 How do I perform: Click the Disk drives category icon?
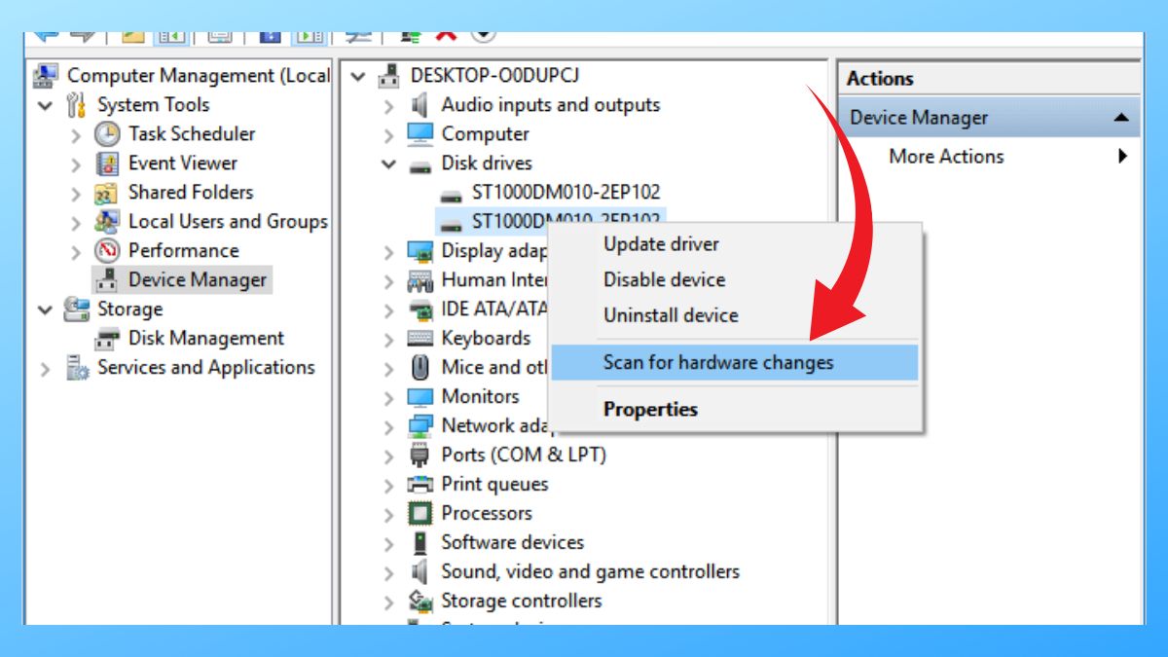(420, 164)
